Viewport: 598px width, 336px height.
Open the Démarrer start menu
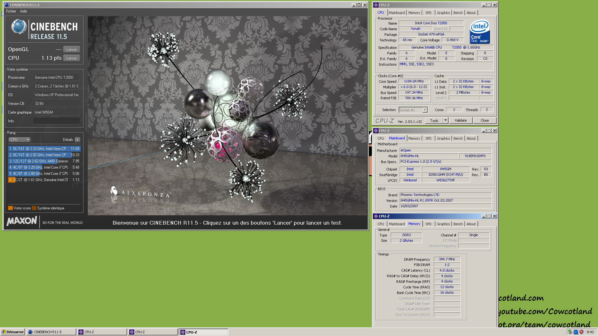click(13, 332)
